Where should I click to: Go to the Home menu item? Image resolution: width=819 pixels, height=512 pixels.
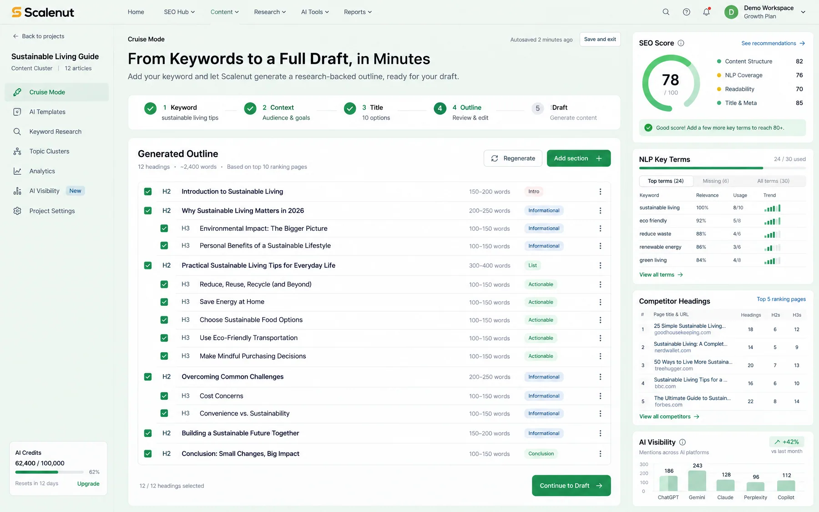click(136, 12)
